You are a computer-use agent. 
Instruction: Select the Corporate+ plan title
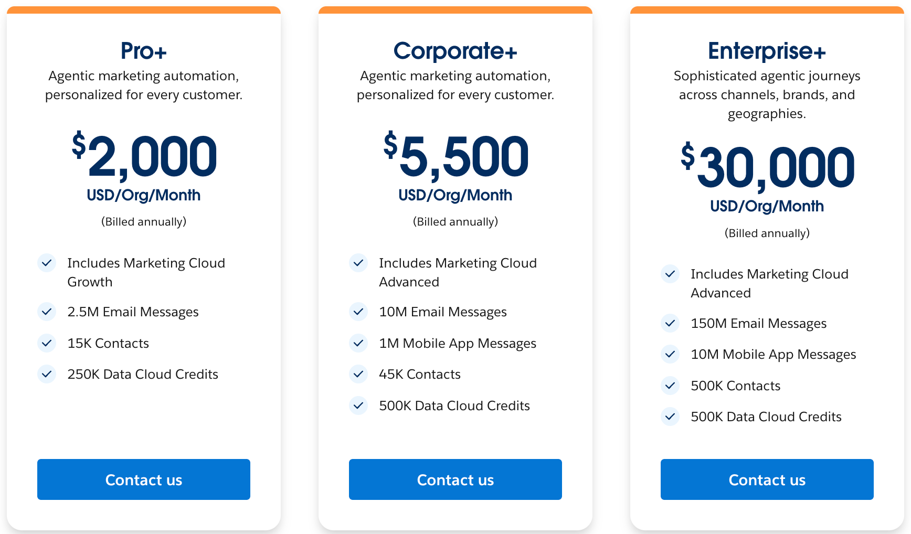pos(455,51)
